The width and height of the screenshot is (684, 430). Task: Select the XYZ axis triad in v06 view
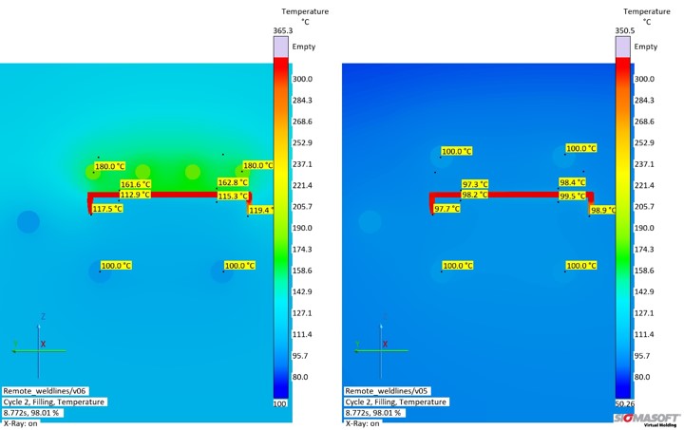coord(38,344)
